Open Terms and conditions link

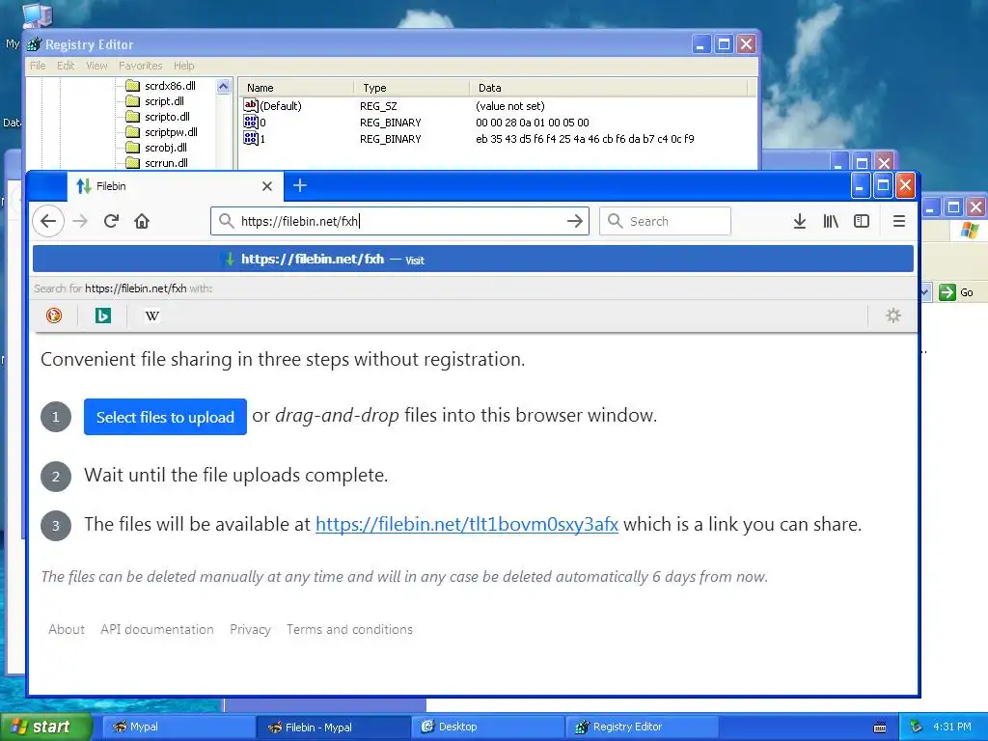[x=349, y=629]
